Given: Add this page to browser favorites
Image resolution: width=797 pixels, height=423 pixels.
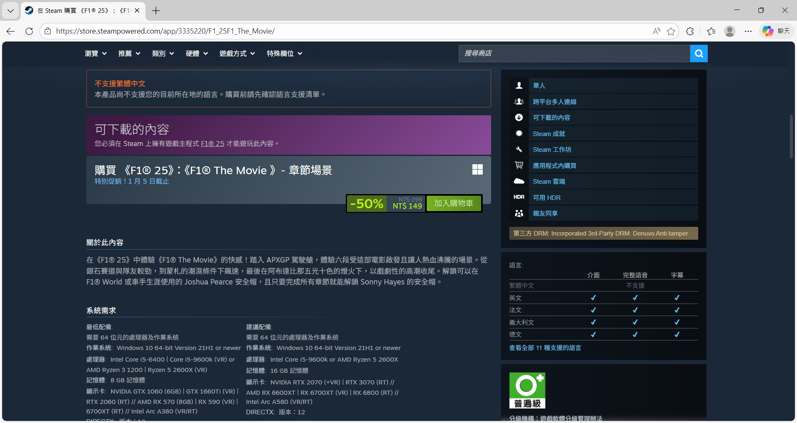Looking at the screenshot, I should tap(671, 31).
